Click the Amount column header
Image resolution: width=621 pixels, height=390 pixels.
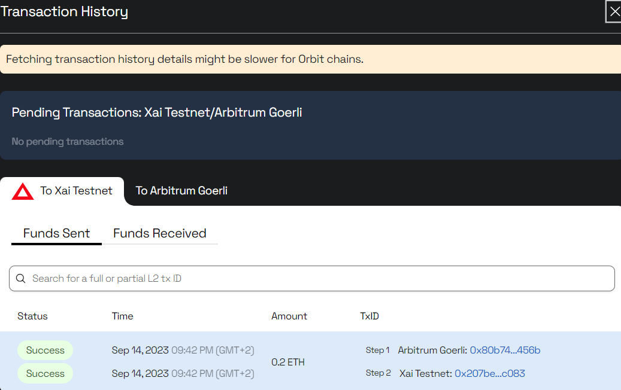tap(289, 316)
